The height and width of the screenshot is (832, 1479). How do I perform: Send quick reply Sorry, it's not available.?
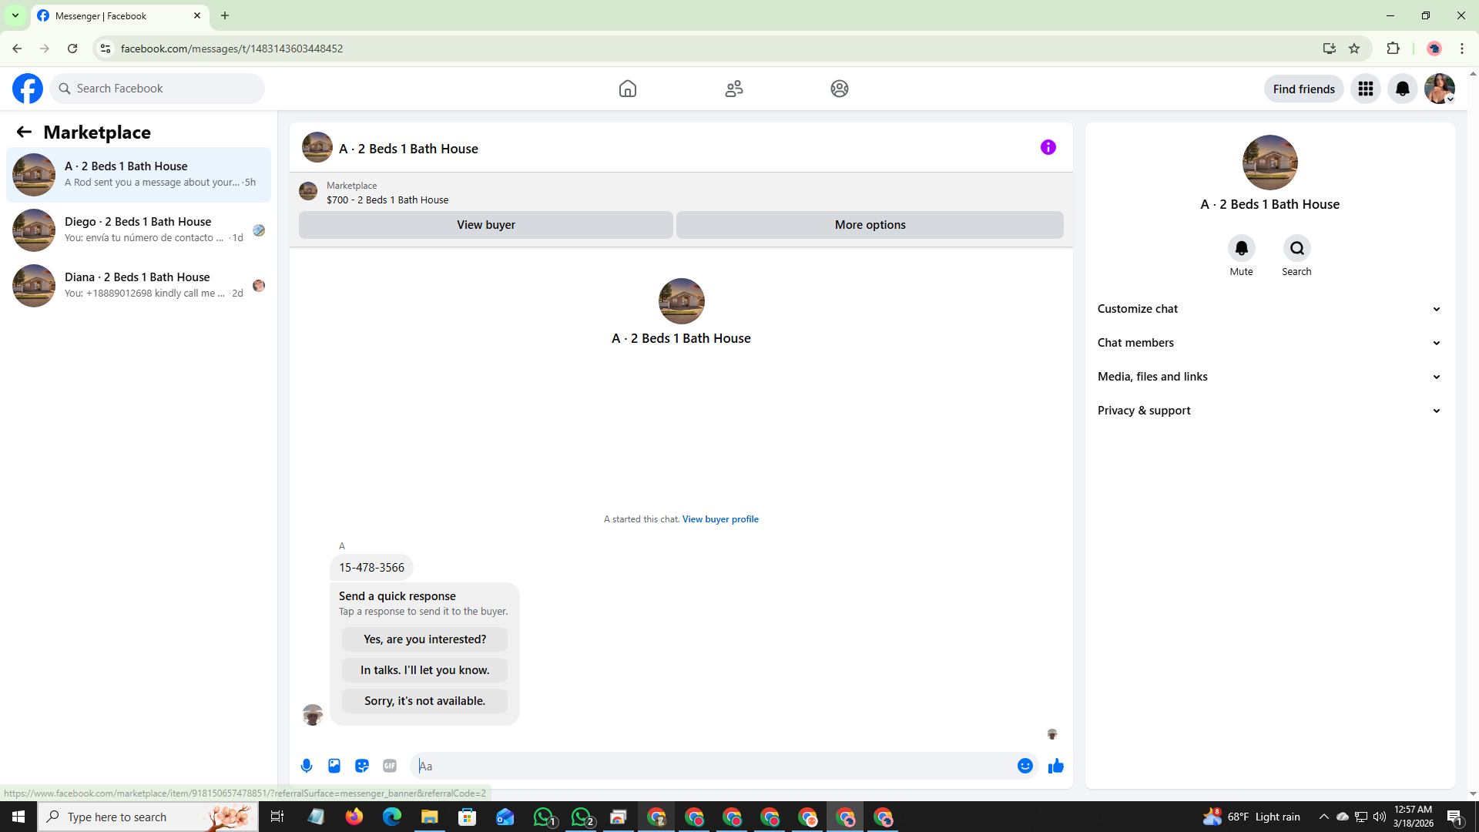pyautogui.click(x=425, y=701)
